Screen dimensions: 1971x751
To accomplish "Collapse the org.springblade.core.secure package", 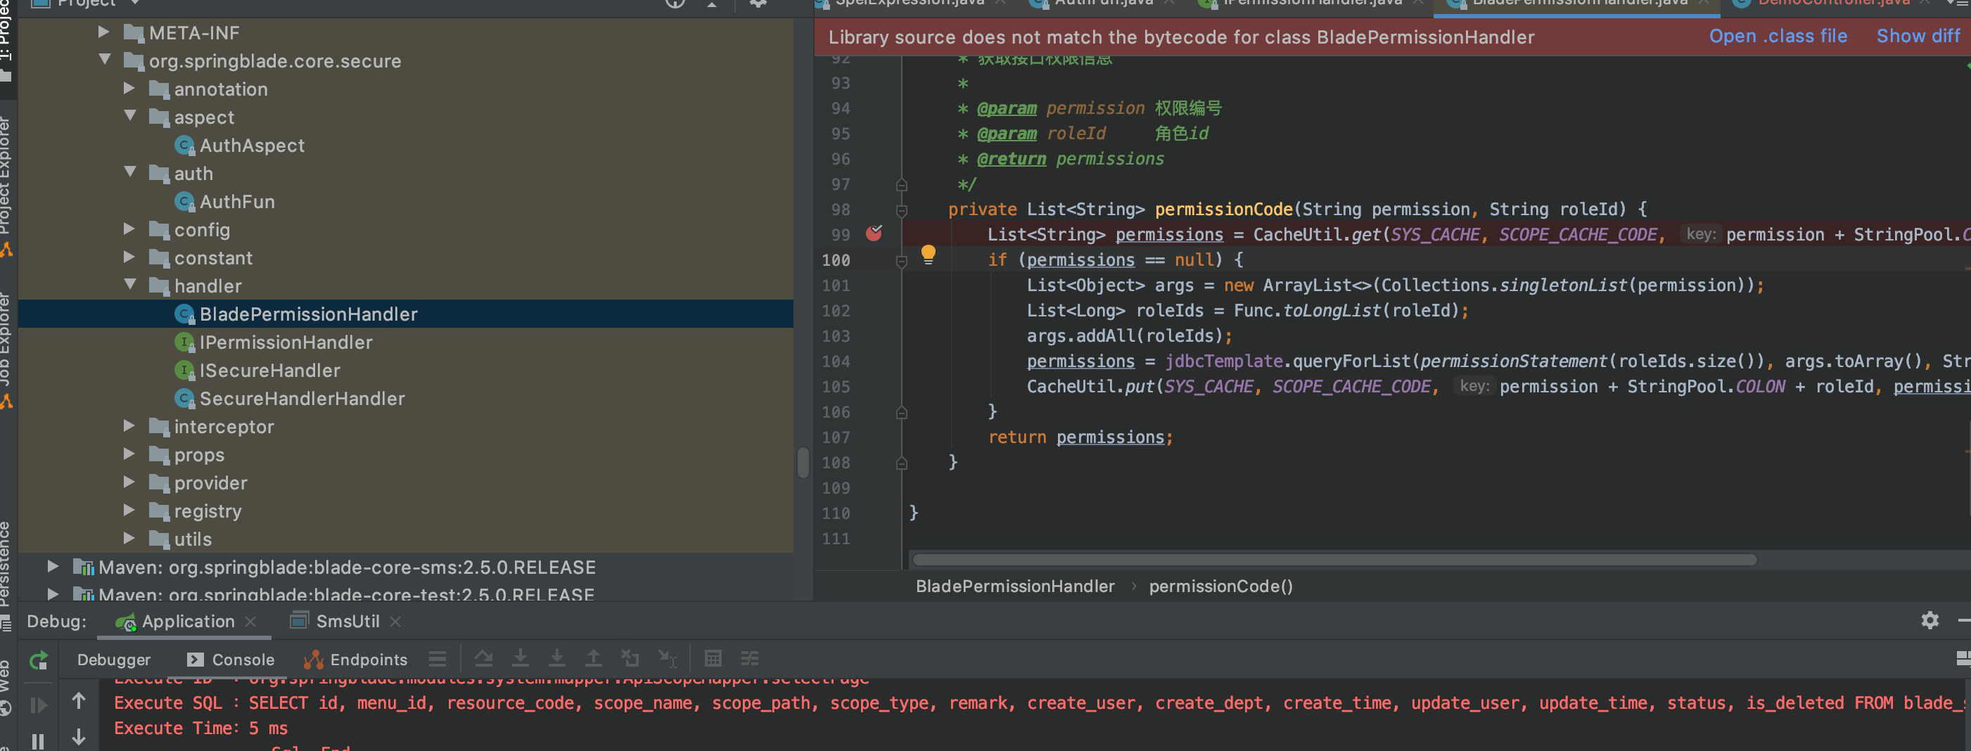I will click(106, 60).
